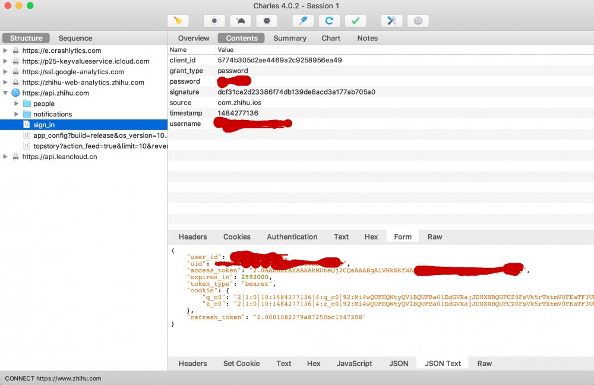Image resolution: width=594 pixels, height=385 pixels.
Task: Switch to the Sequence view
Action: pyautogui.click(x=75, y=38)
